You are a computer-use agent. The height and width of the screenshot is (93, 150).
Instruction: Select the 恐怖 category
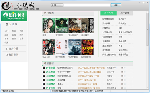14,39
